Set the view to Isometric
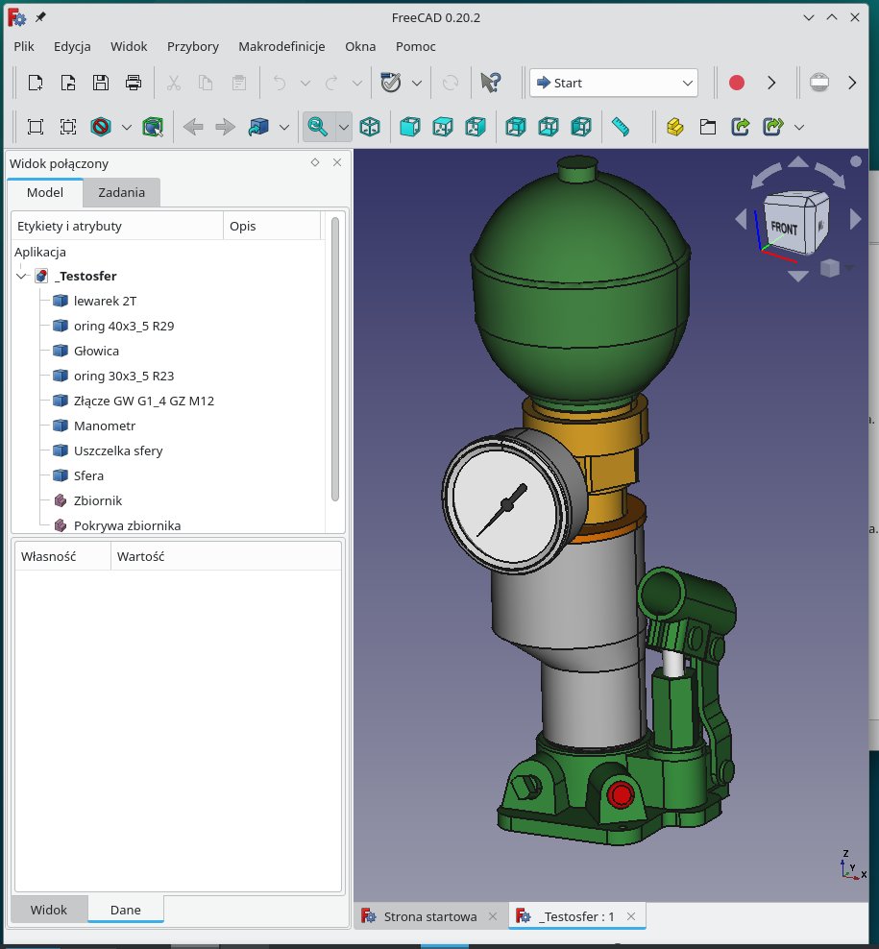The height and width of the screenshot is (949, 879). 370,126
